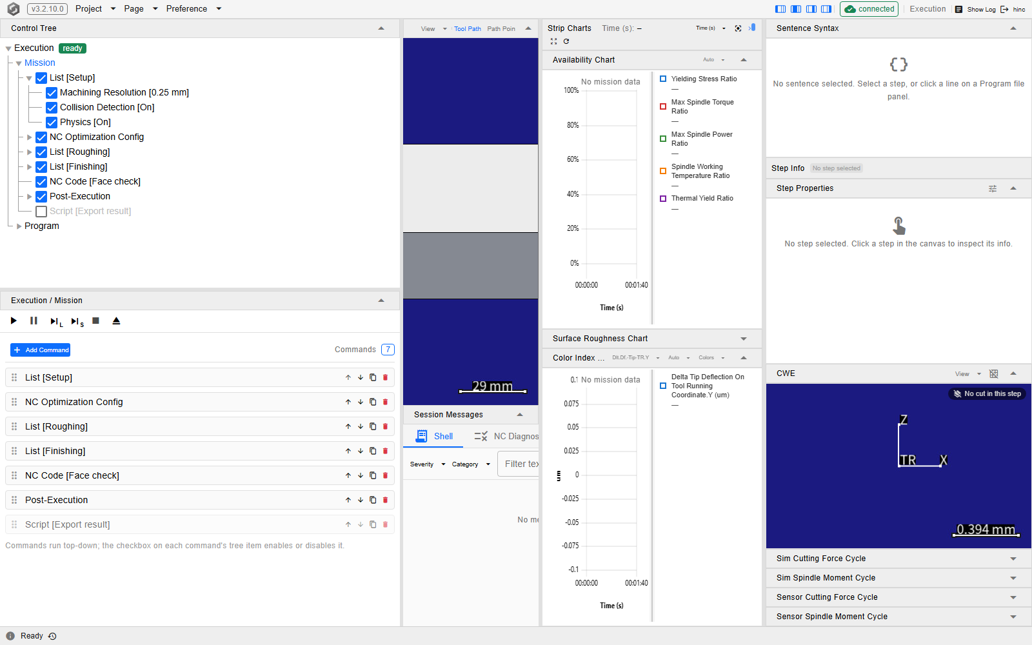1032x645 pixels.
Task: Click the history icon in status bar
Action: point(52,636)
